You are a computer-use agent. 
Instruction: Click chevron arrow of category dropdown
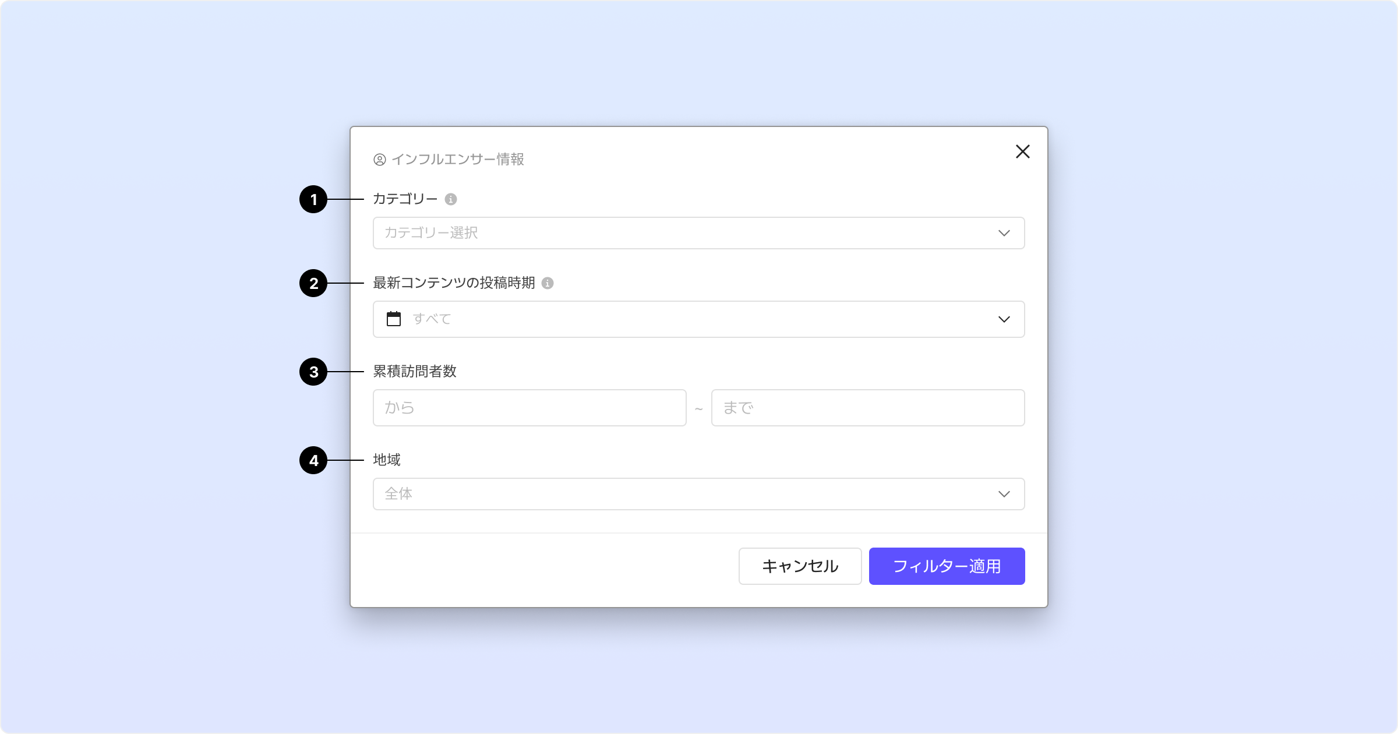pyautogui.click(x=1004, y=233)
